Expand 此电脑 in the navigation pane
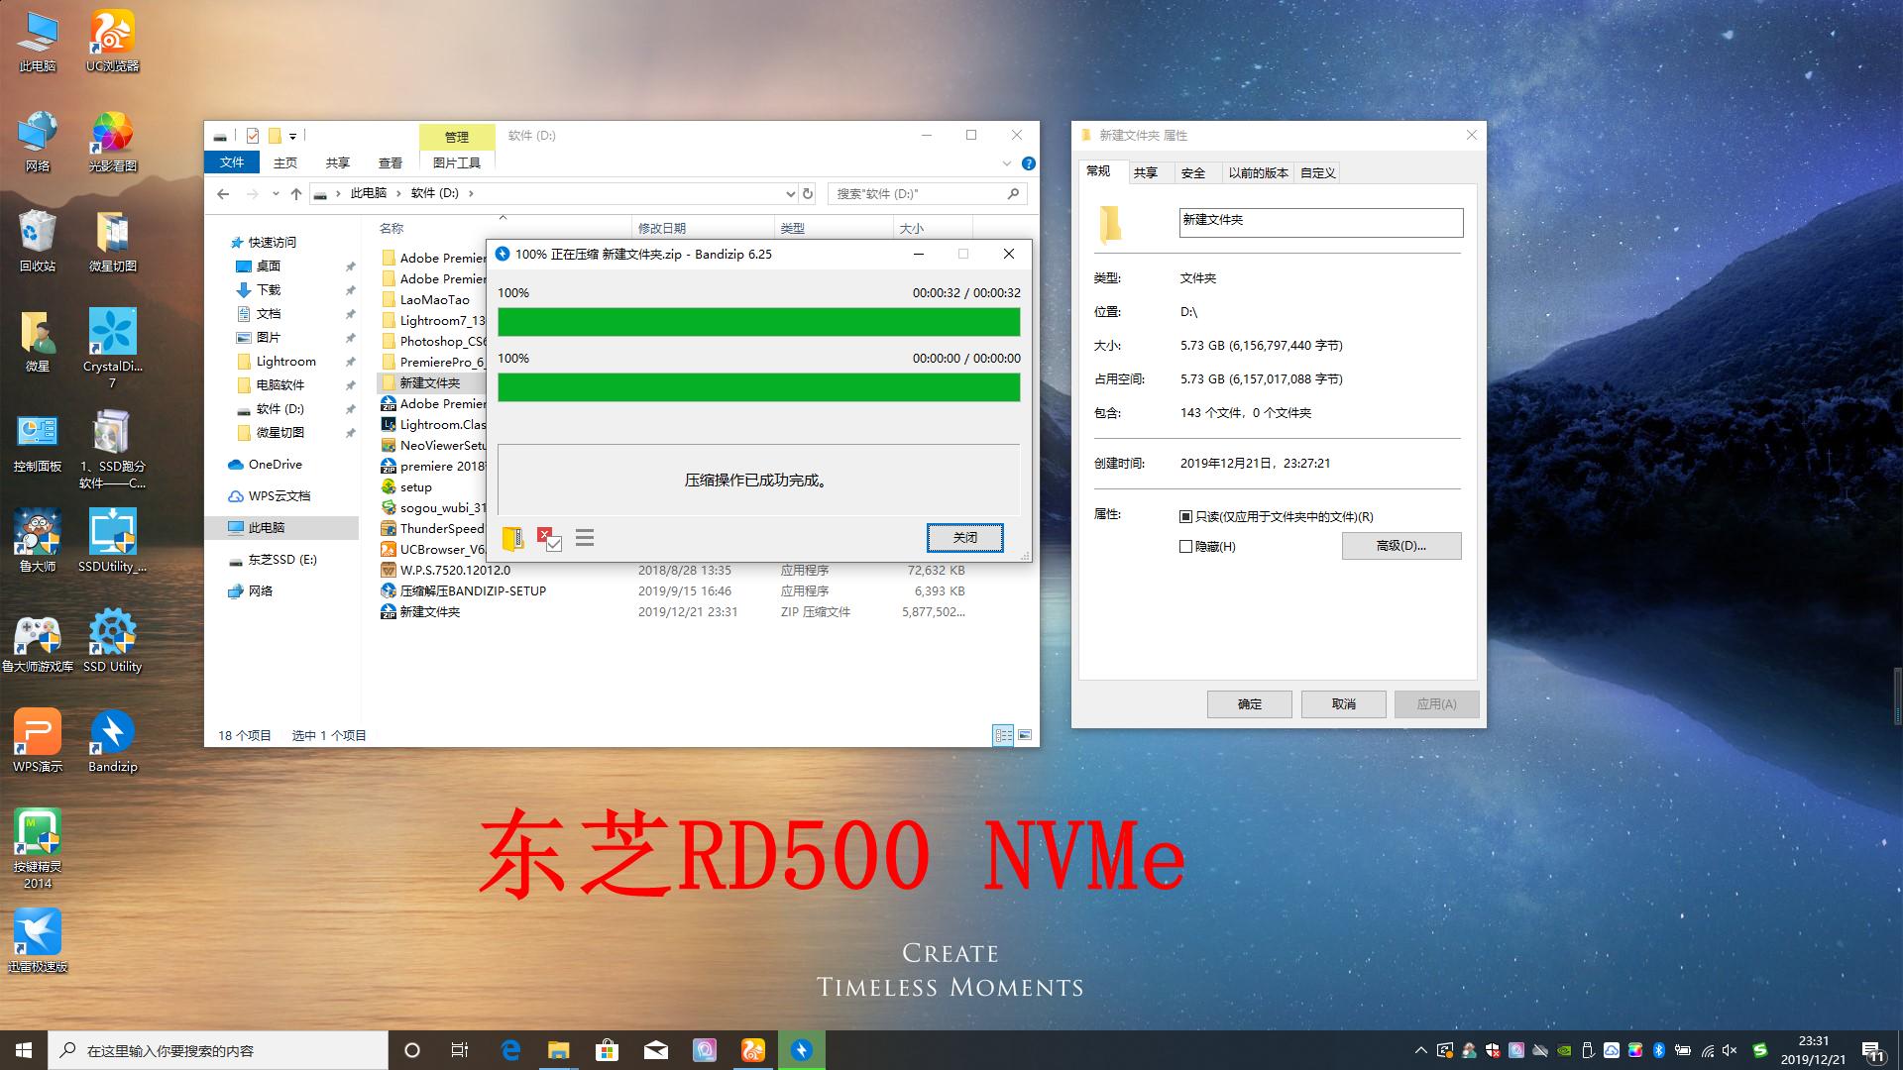1903x1070 pixels. 226,527
